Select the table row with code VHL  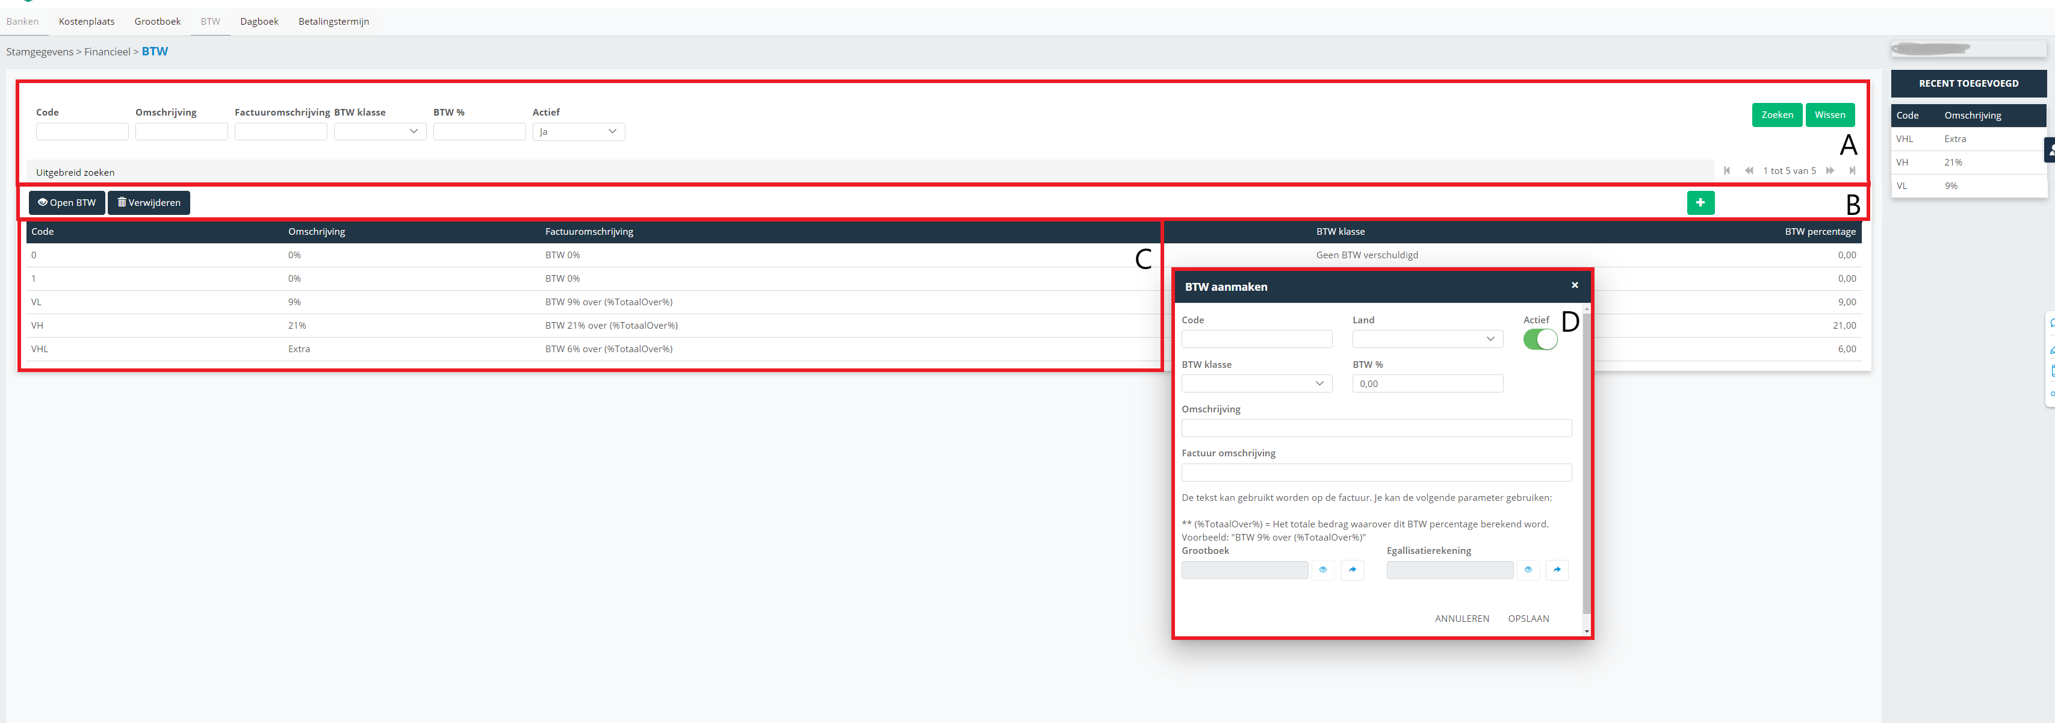(944, 349)
